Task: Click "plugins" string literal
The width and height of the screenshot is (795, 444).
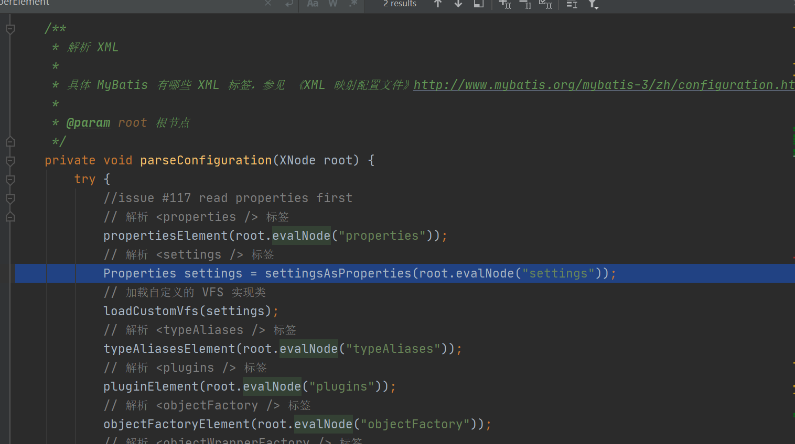Action: pos(341,386)
